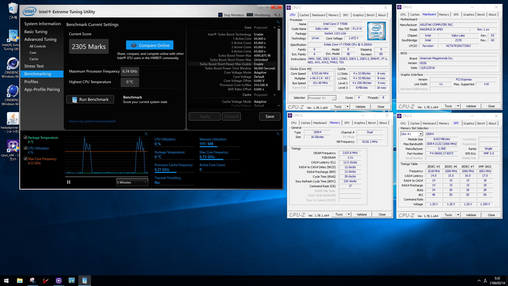508x286 pixels.
Task: Open Windows Start menu
Action: click(x=6, y=281)
